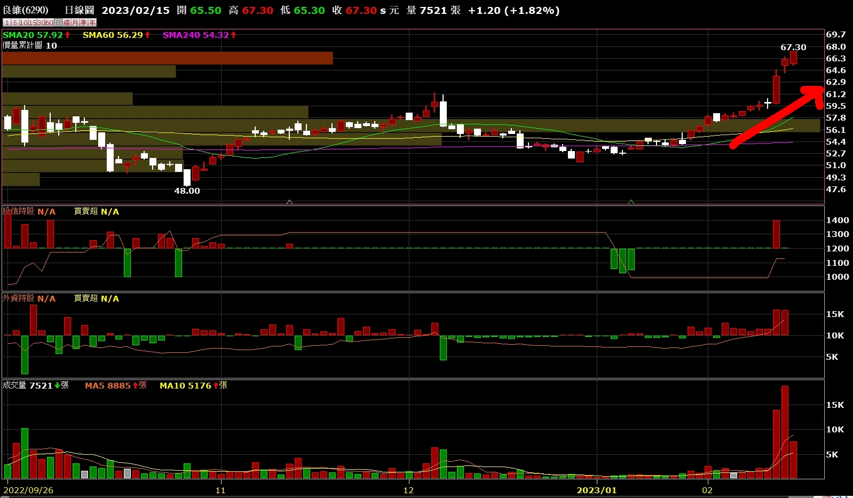Click the opening price 開 65.50 value
The width and height of the screenshot is (853, 498).
coord(199,10)
